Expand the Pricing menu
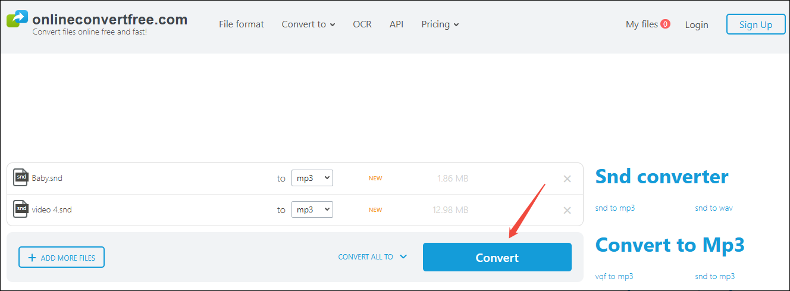The height and width of the screenshot is (291, 790). (x=440, y=24)
